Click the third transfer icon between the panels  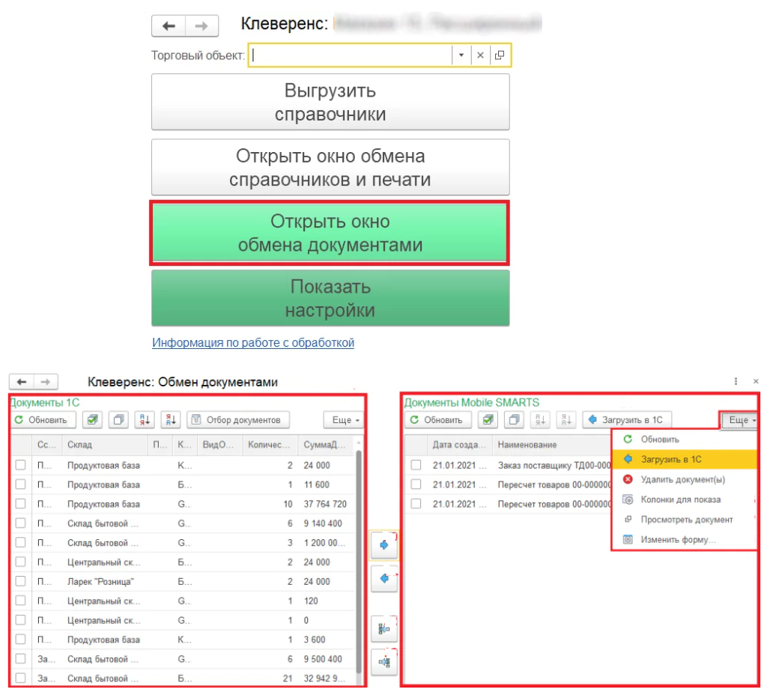(x=384, y=628)
